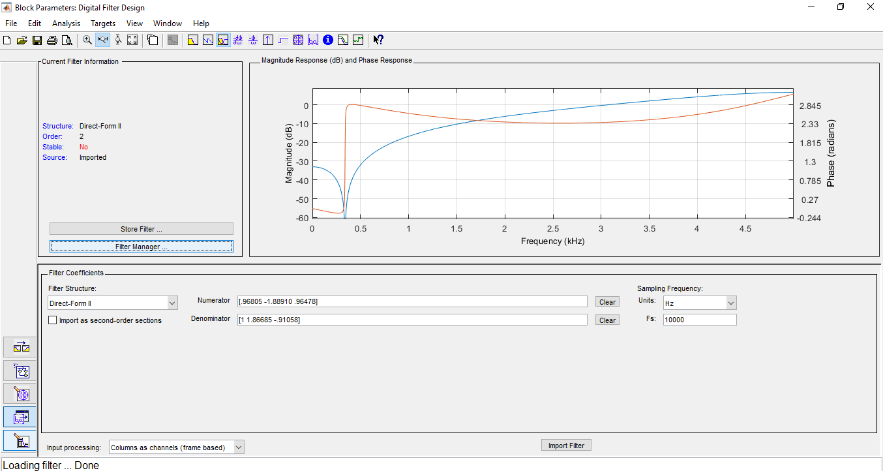Click the Store Filter button
This screenshot has height=471, width=883.
(x=142, y=229)
